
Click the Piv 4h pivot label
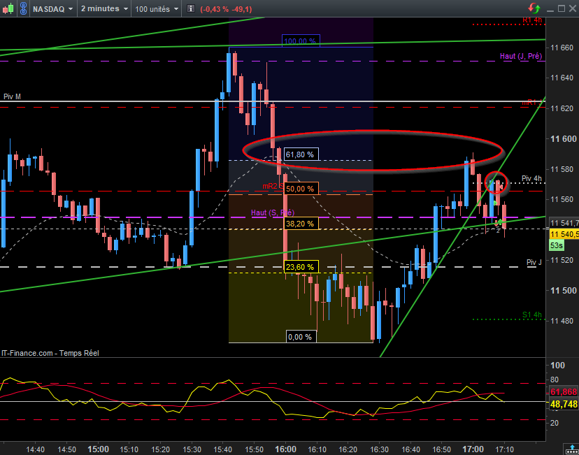click(x=531, y=179)
